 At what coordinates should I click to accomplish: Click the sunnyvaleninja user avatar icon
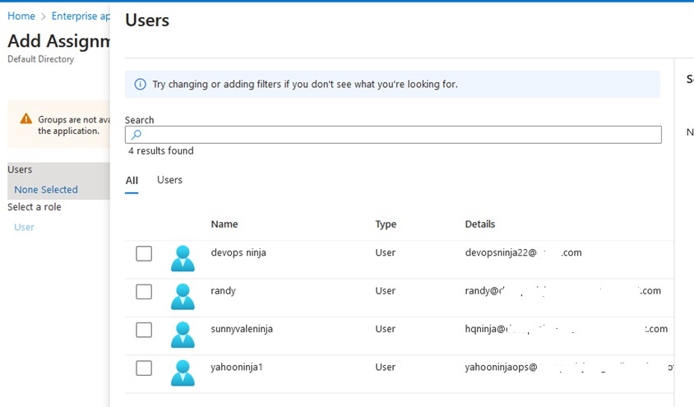coord(183,334)
